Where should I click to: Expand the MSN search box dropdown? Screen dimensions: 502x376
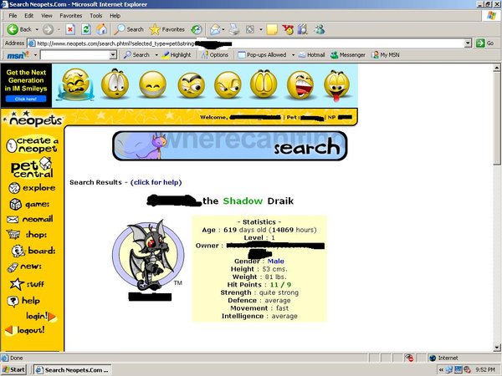coord(113,54)
